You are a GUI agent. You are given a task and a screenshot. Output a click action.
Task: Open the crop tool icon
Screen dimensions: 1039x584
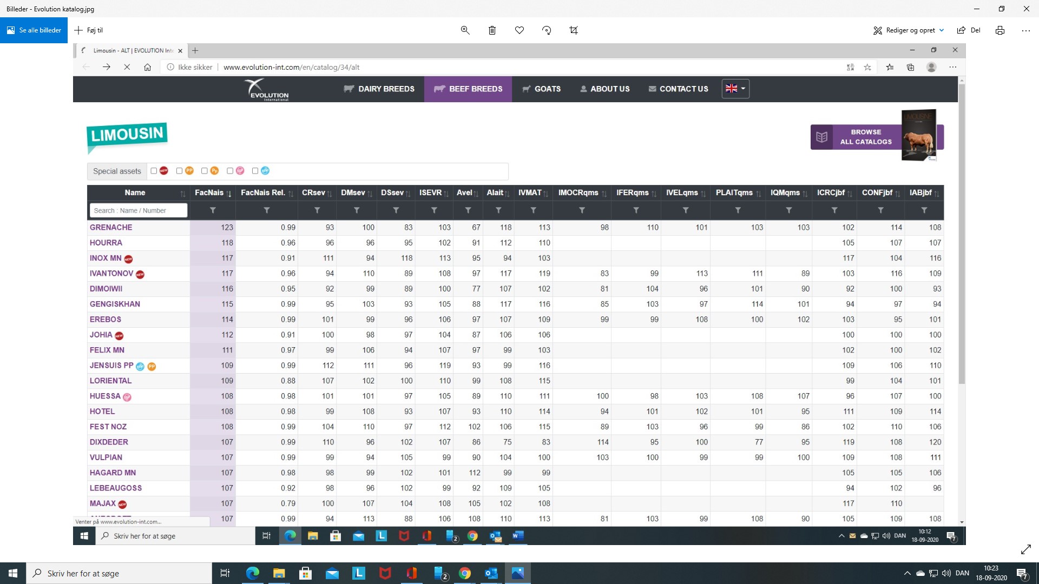point(574,30)
